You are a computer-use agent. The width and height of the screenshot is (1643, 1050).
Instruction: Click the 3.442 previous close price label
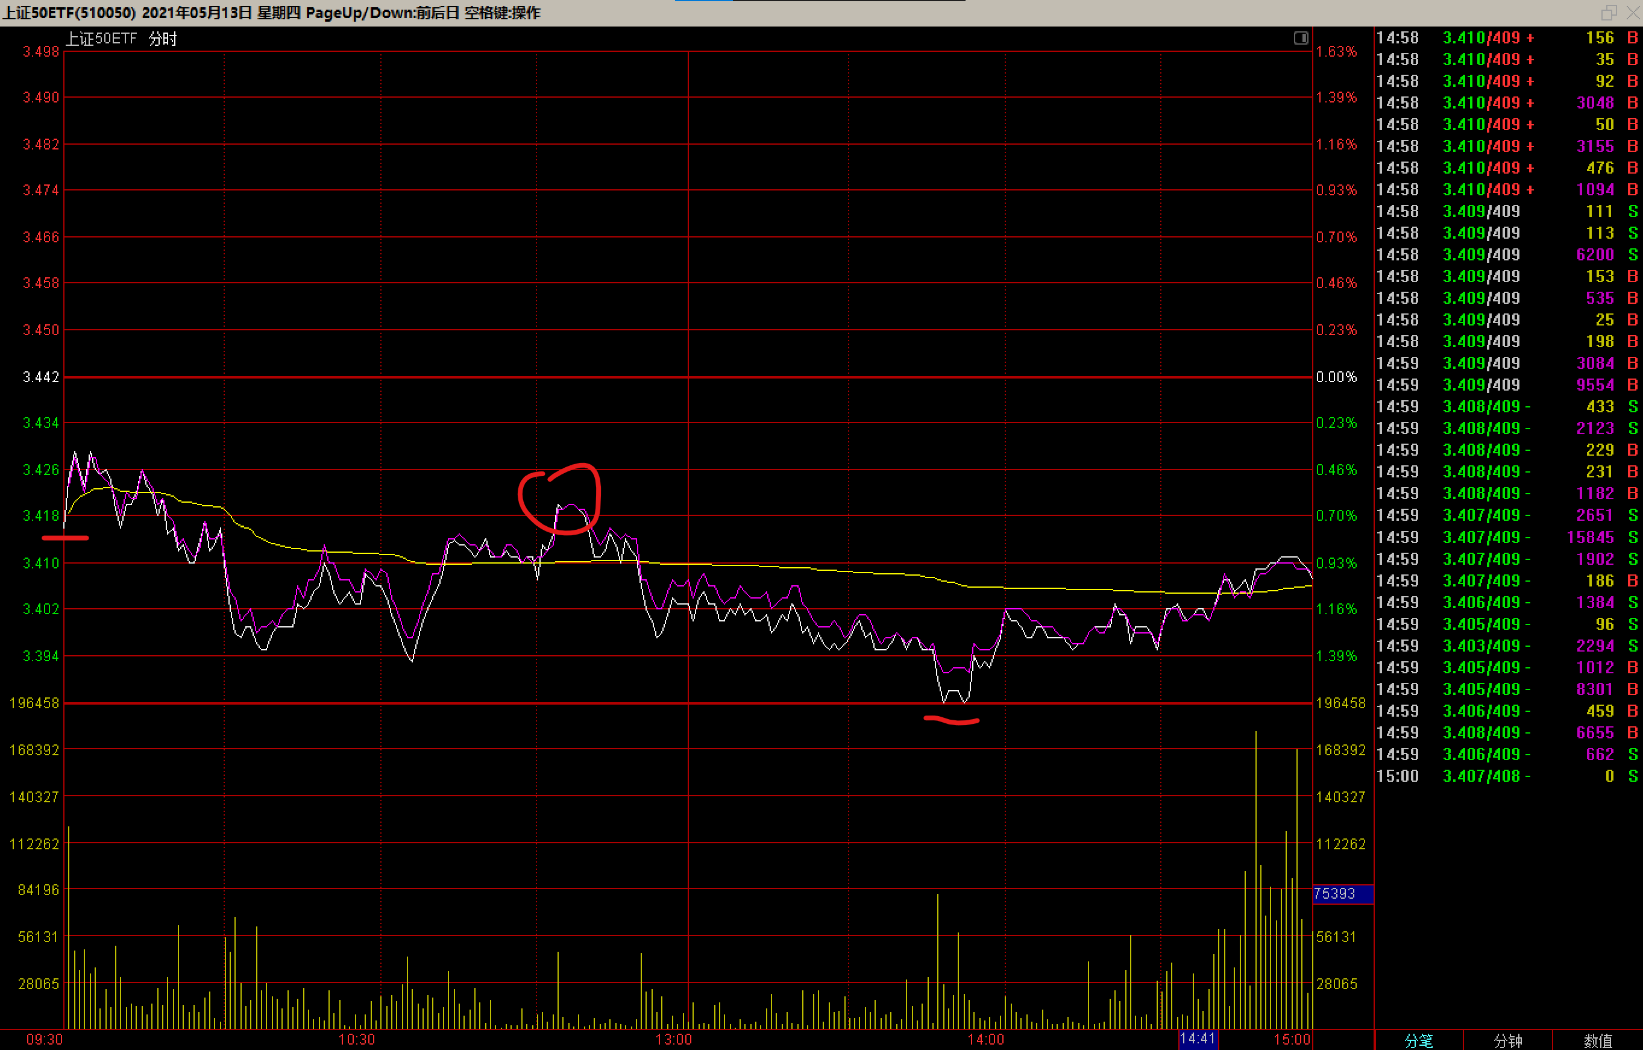point(41,377)
